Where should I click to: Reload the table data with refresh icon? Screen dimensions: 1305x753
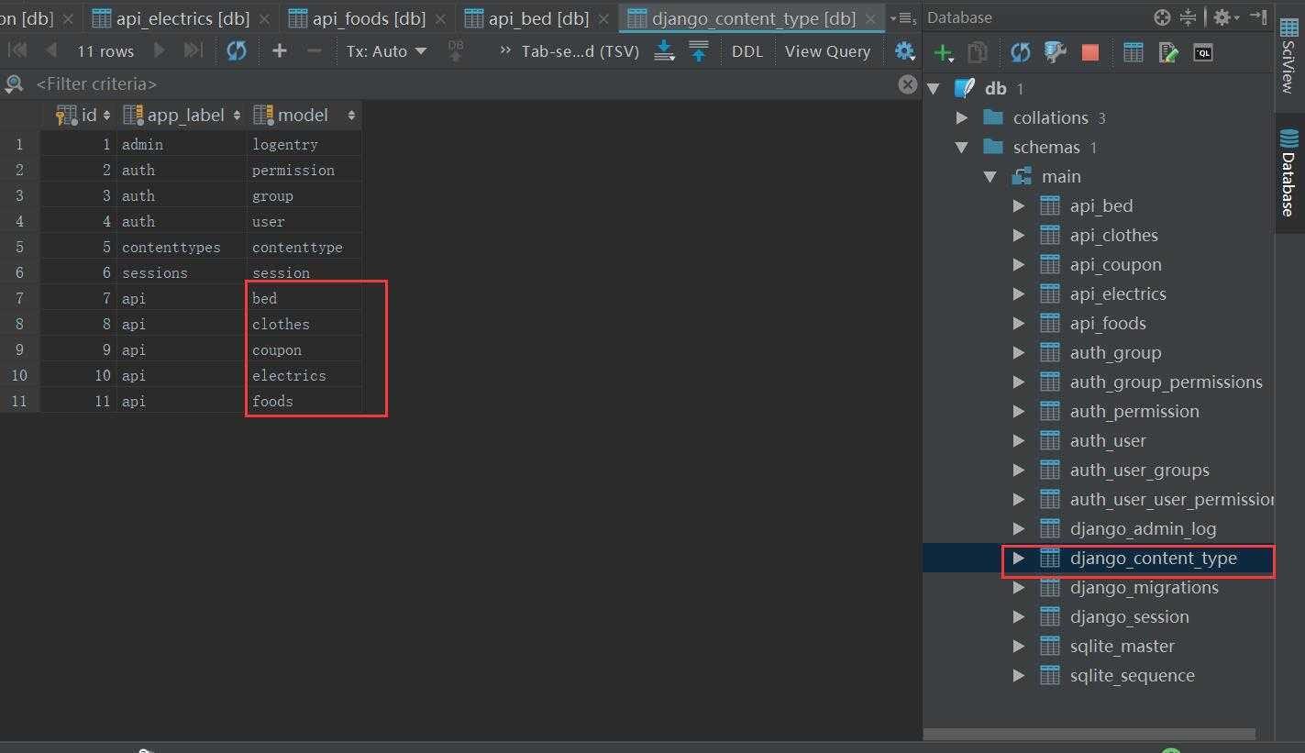tap(237, 50)
